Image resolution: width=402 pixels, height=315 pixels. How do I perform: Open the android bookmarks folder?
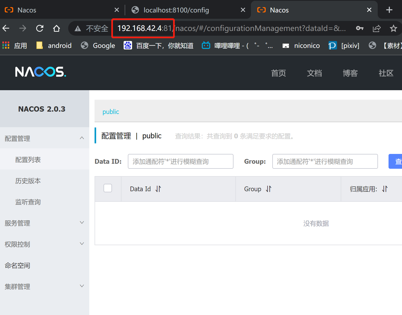coord(54,45)
